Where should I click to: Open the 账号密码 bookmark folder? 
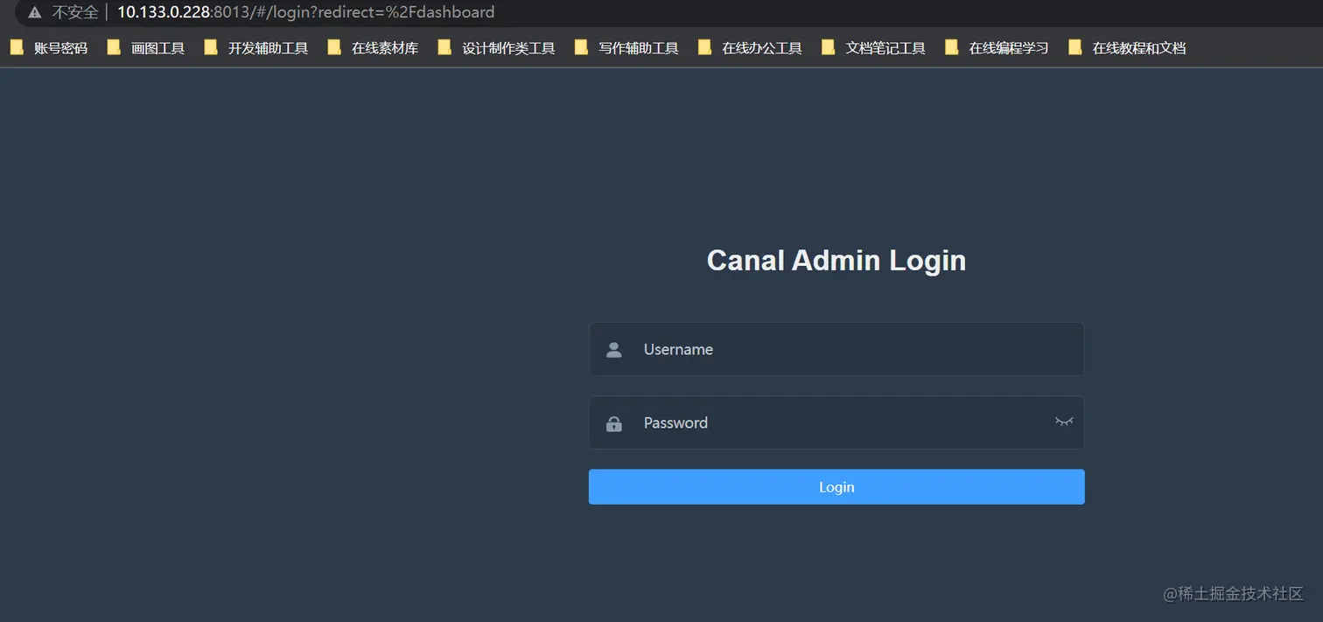click(x=49, y=48)
